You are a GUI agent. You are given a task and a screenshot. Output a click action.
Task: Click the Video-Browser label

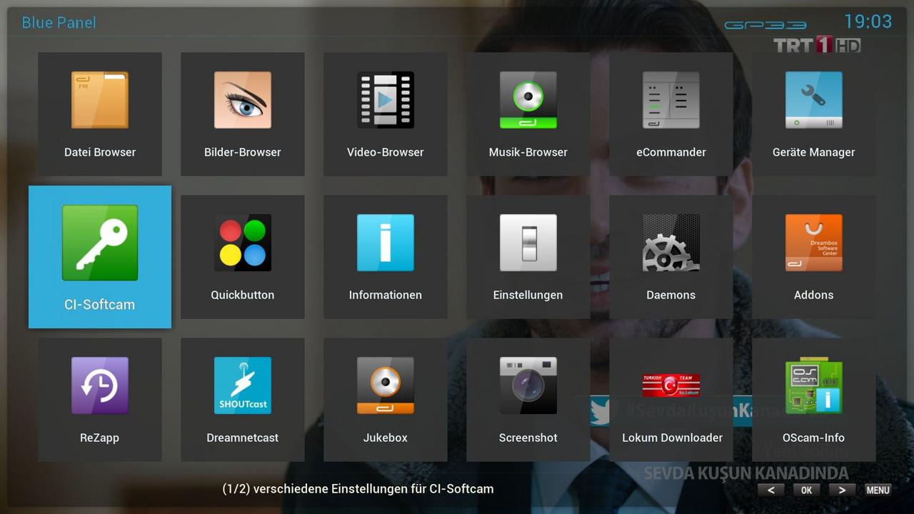[x=386, y=152]
